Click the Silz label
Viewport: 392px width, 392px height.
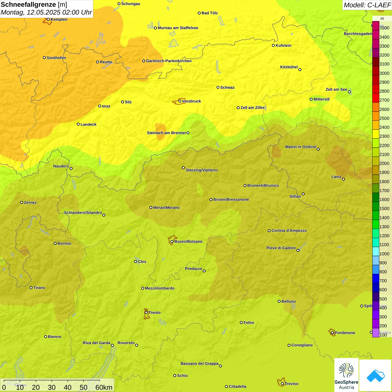128,102
